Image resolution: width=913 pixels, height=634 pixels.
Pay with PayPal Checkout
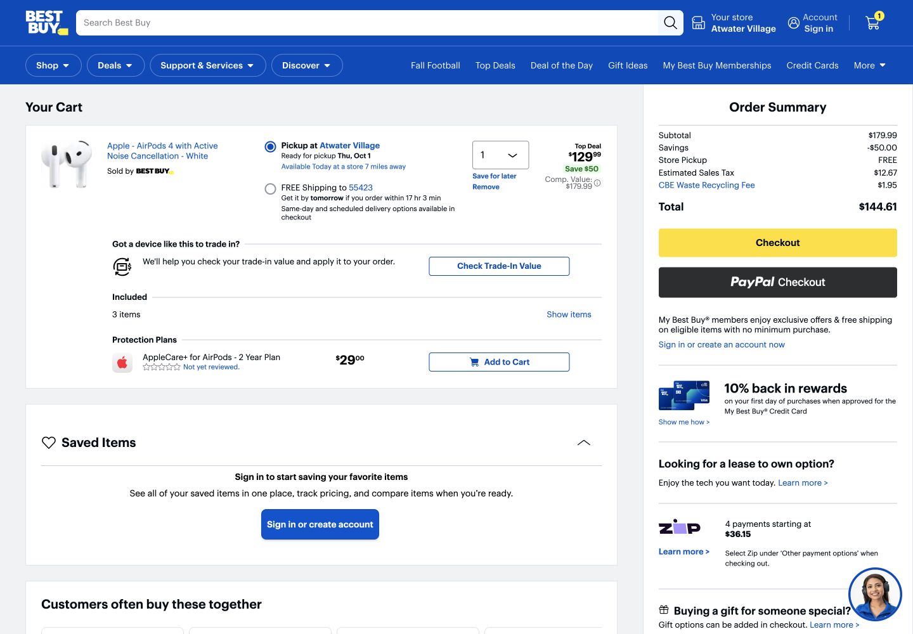click(x=777, y=282)
